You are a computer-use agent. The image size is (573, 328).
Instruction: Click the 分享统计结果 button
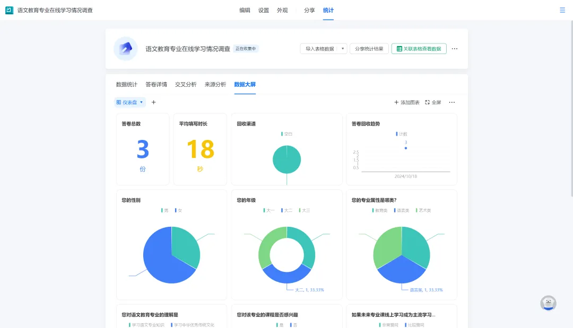(369, 49)
